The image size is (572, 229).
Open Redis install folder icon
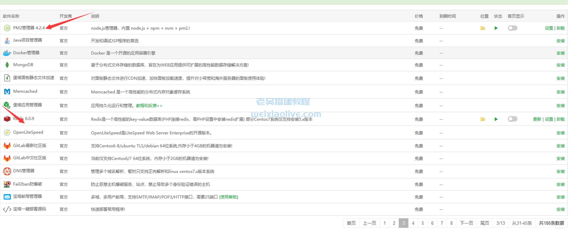pos(483,119)
